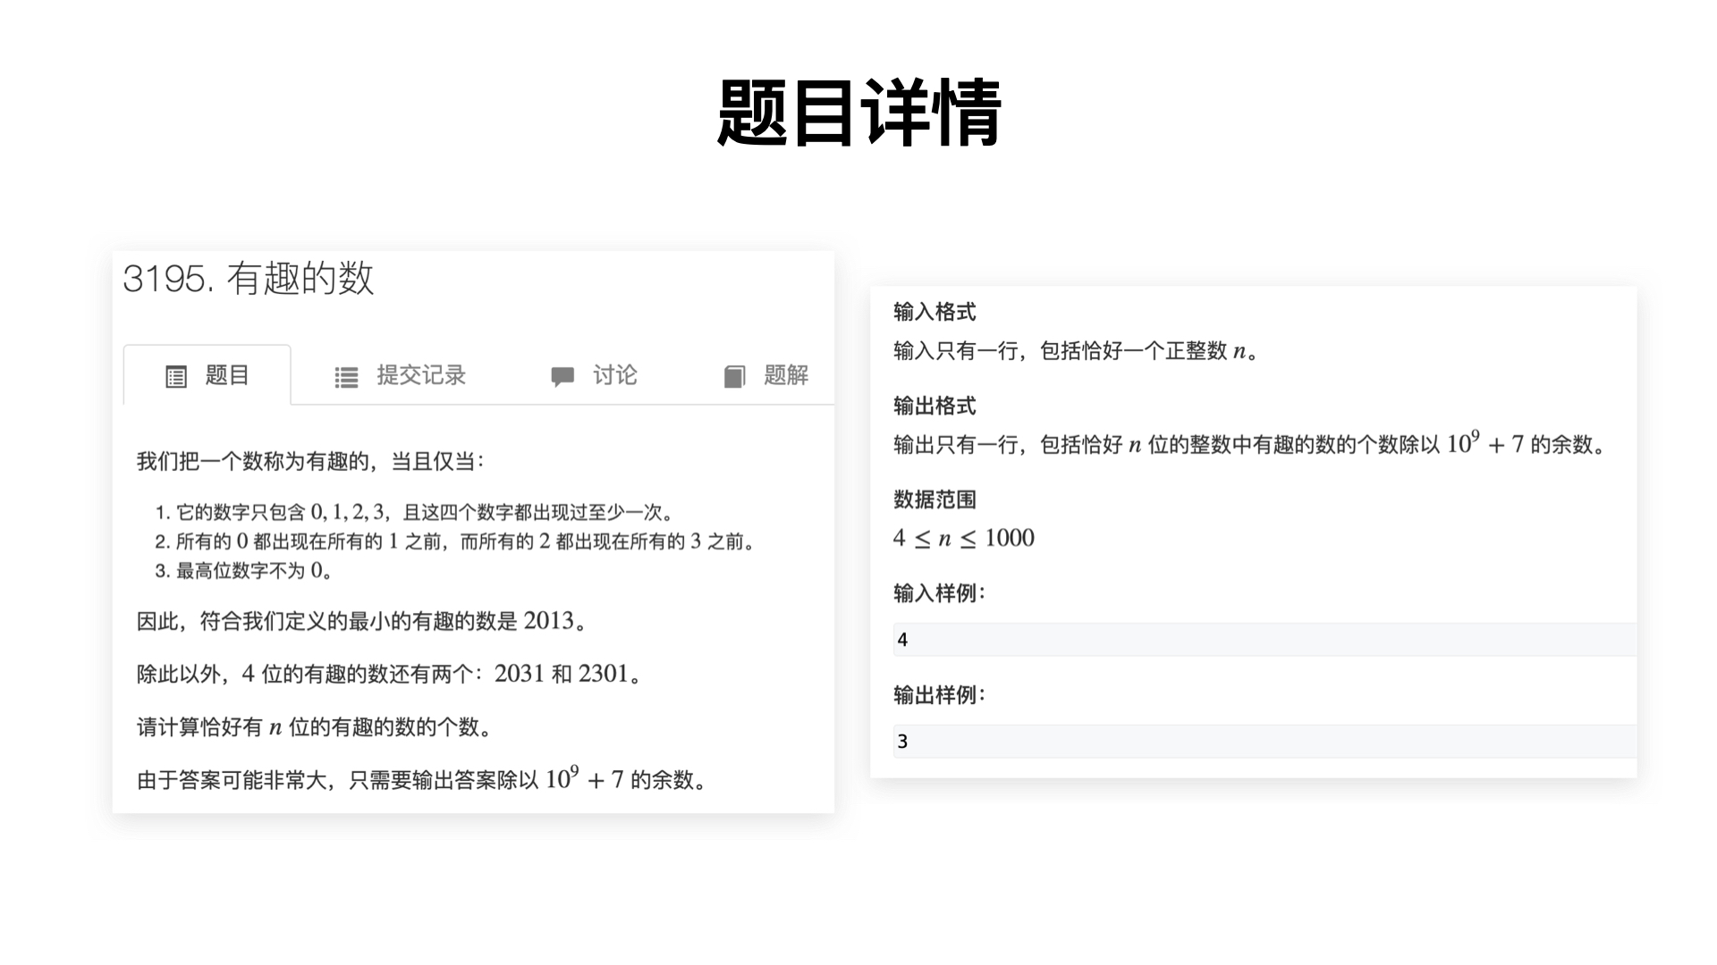Viewport: 1717px width, 965px height.
Task: Click the constraint 4 ≤ n ≤ 1000
Action: (963, 538)
